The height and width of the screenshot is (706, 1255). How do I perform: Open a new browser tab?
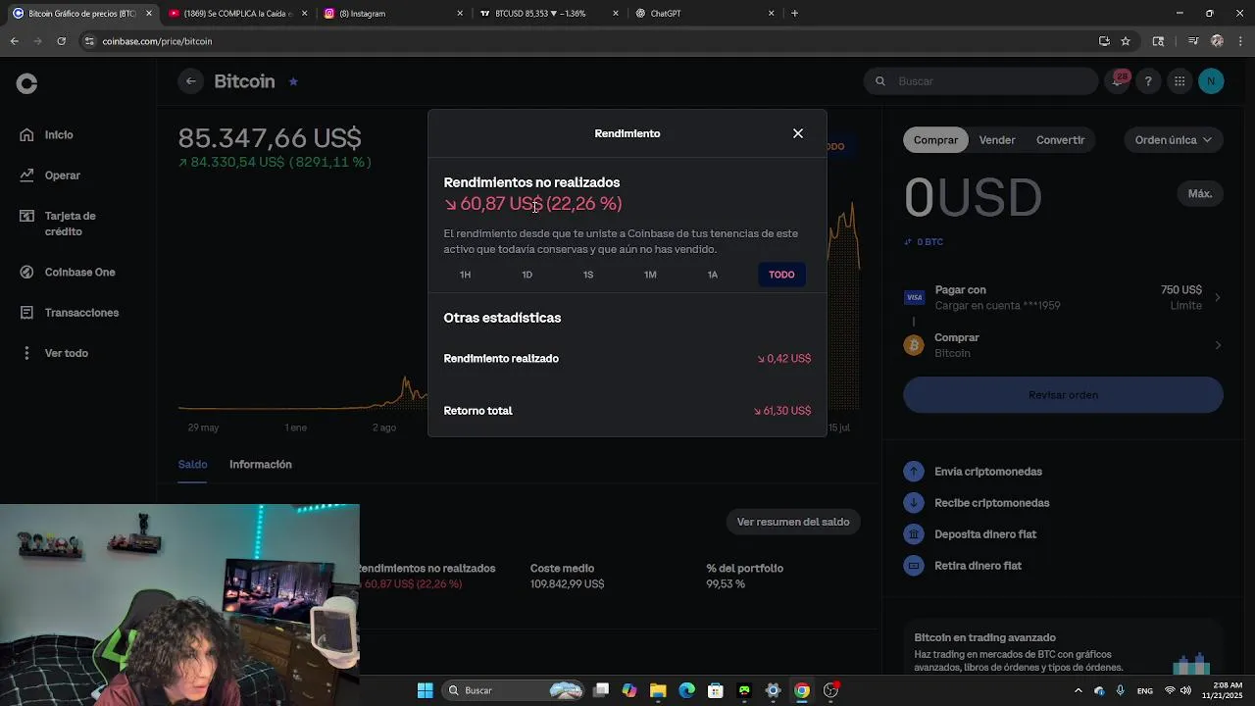[795, 14]
